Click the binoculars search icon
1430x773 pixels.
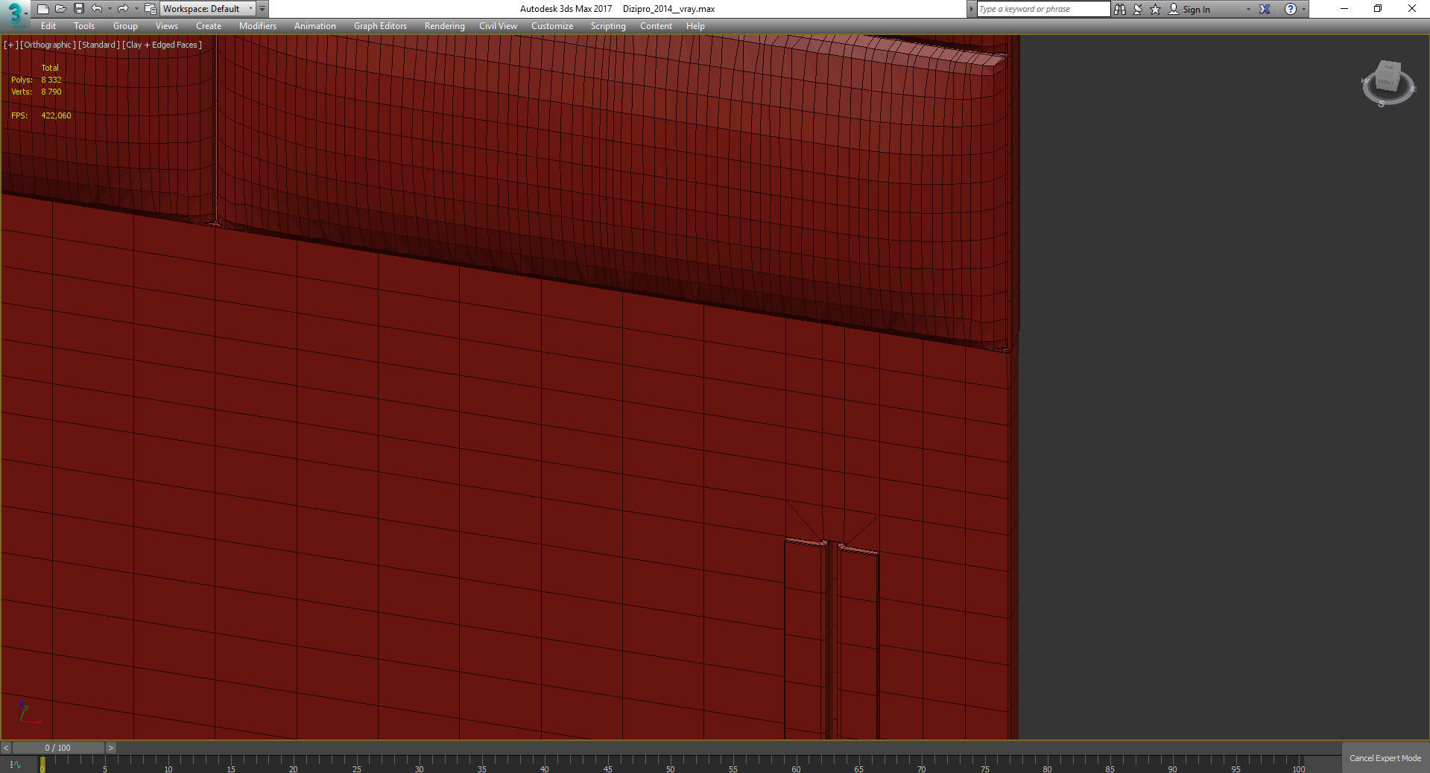point(1119,9)
